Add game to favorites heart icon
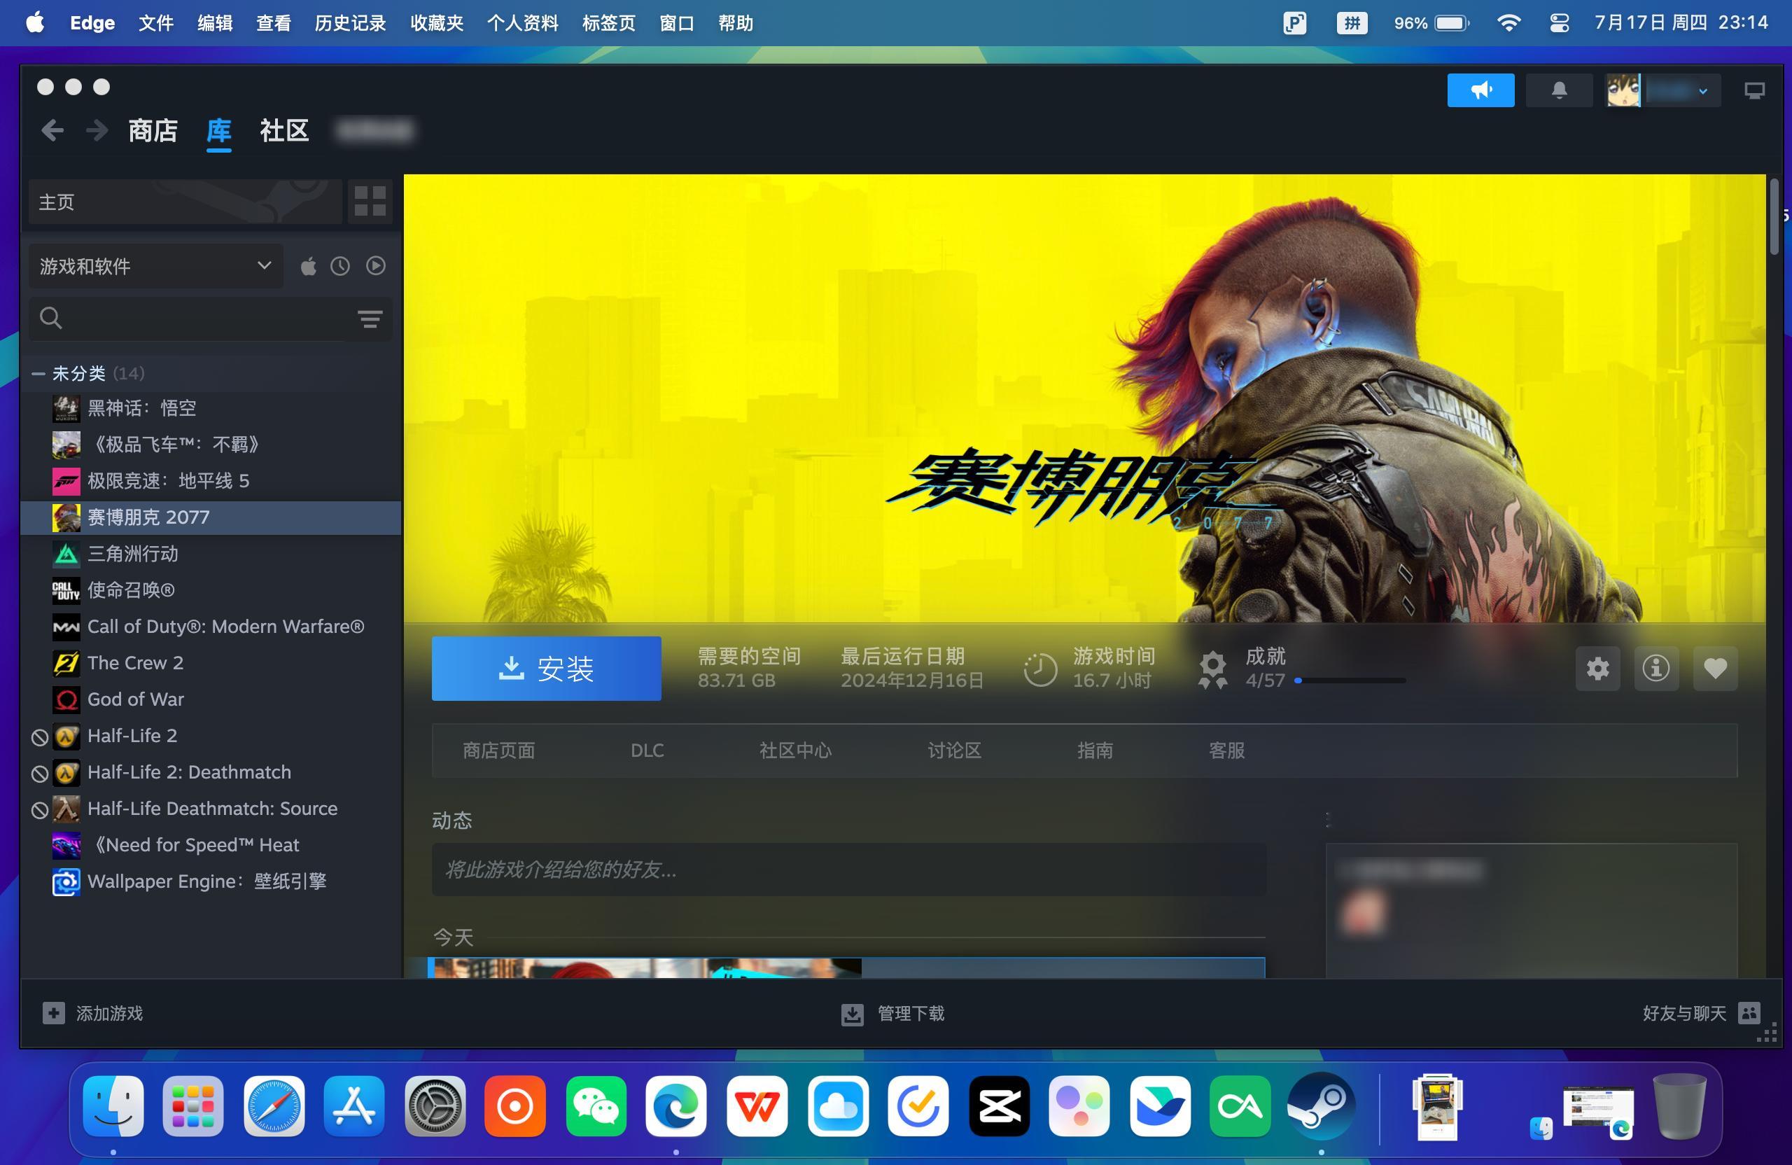The width and height of the screenshot is (1792, 1165). tap(1715, 668)
